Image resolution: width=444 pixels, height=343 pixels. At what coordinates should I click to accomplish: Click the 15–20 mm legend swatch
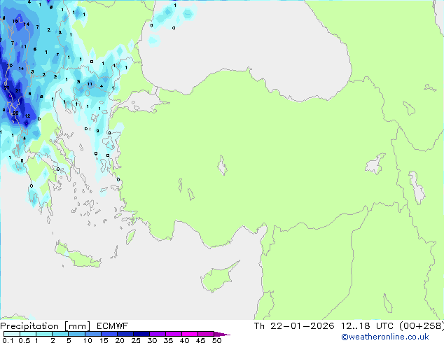tap(109, 334)
